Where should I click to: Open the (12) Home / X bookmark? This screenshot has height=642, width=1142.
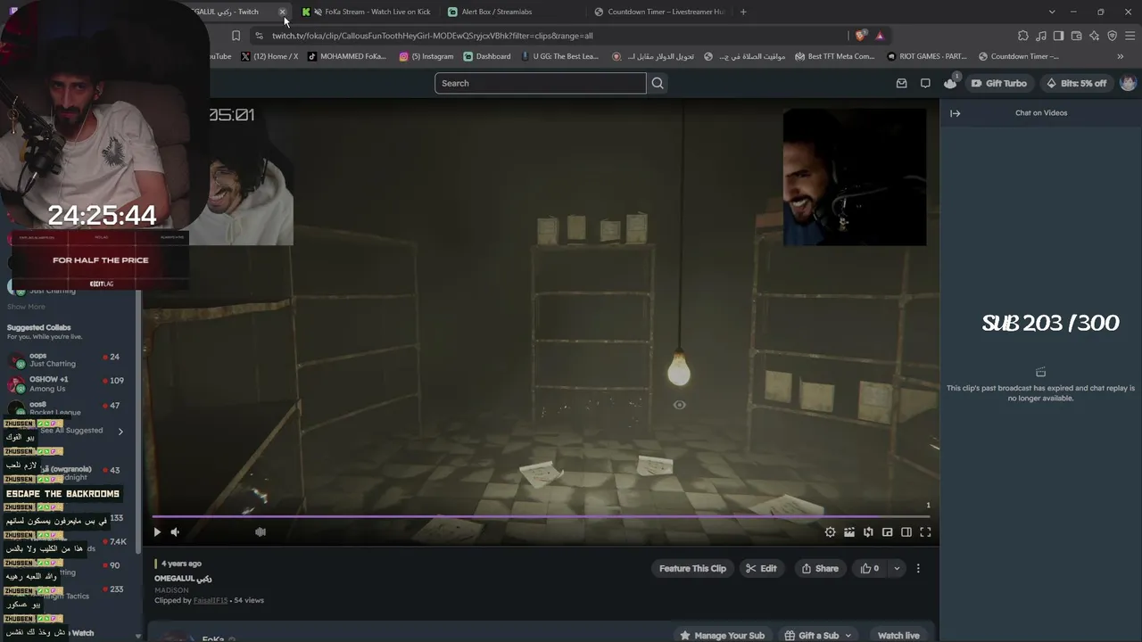[269, 56]
